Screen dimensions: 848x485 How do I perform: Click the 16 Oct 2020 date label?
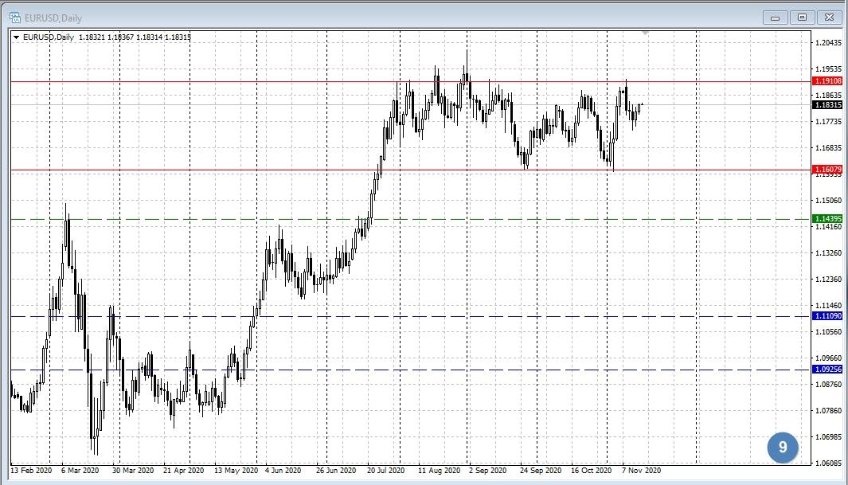point(591,471)
